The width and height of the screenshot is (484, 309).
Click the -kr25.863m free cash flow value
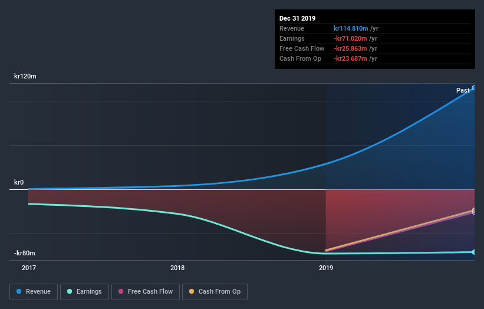[350, 48]
